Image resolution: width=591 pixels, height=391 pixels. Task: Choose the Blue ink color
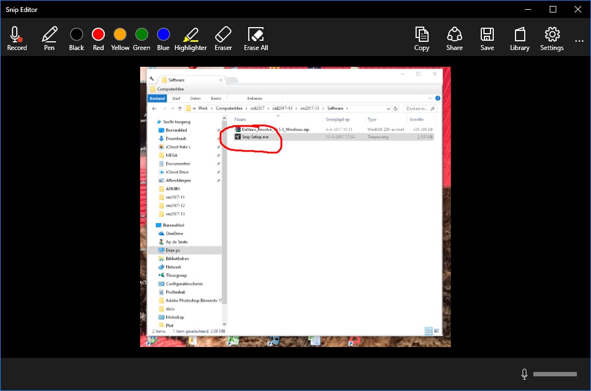[x=163, y=39]
